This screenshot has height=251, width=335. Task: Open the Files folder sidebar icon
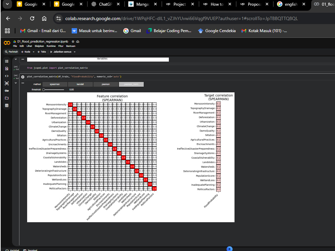[7, 98]
